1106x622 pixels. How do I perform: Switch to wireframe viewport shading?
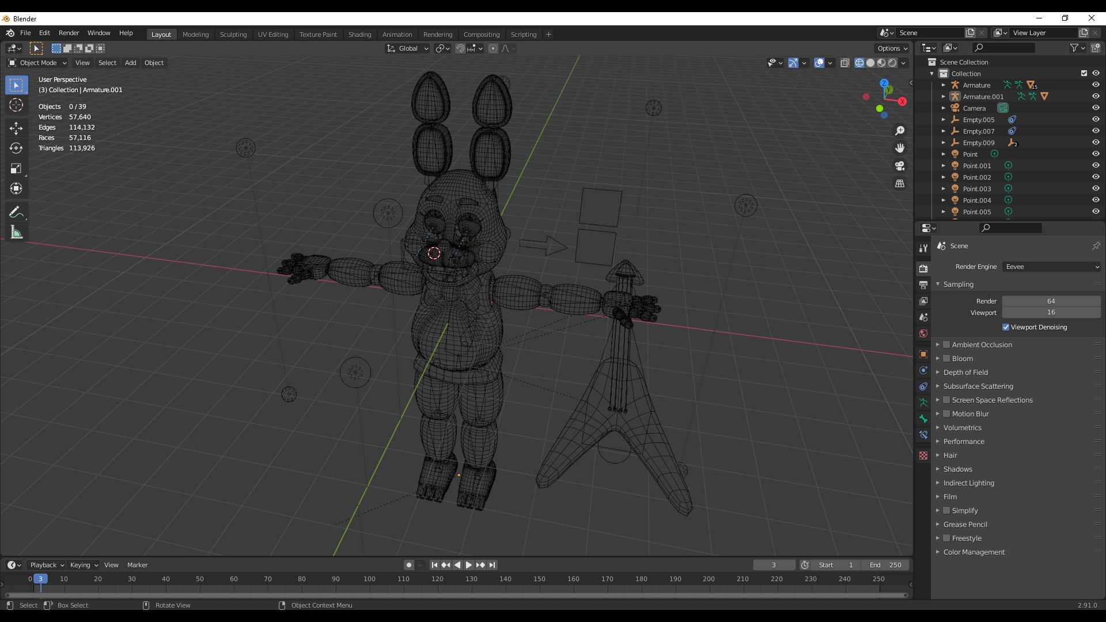pyautogui.click(x=859, y=63)
